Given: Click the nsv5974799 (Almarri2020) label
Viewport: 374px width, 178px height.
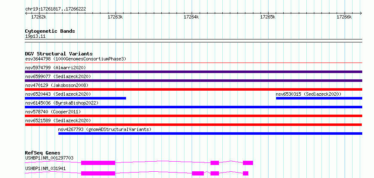Looking at the screenshot, I should coord(55,68).
